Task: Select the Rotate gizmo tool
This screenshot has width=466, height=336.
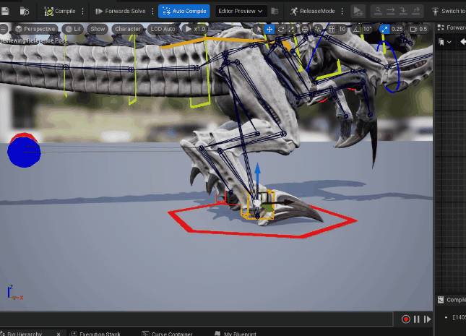Action: (x=280, y=29)
